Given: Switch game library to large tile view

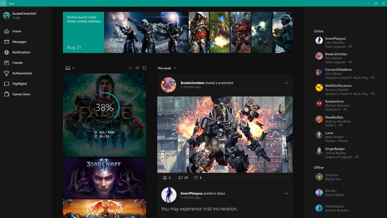Looking at the screenshot, I should (144, 68).
